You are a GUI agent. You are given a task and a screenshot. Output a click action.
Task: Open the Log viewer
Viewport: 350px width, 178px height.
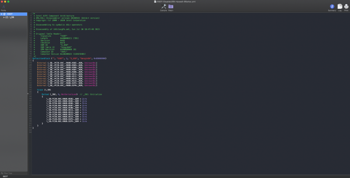339,7
